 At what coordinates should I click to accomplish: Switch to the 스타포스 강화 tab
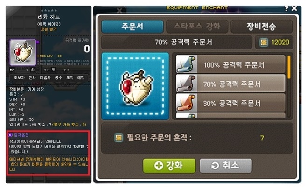click(197, 26)
